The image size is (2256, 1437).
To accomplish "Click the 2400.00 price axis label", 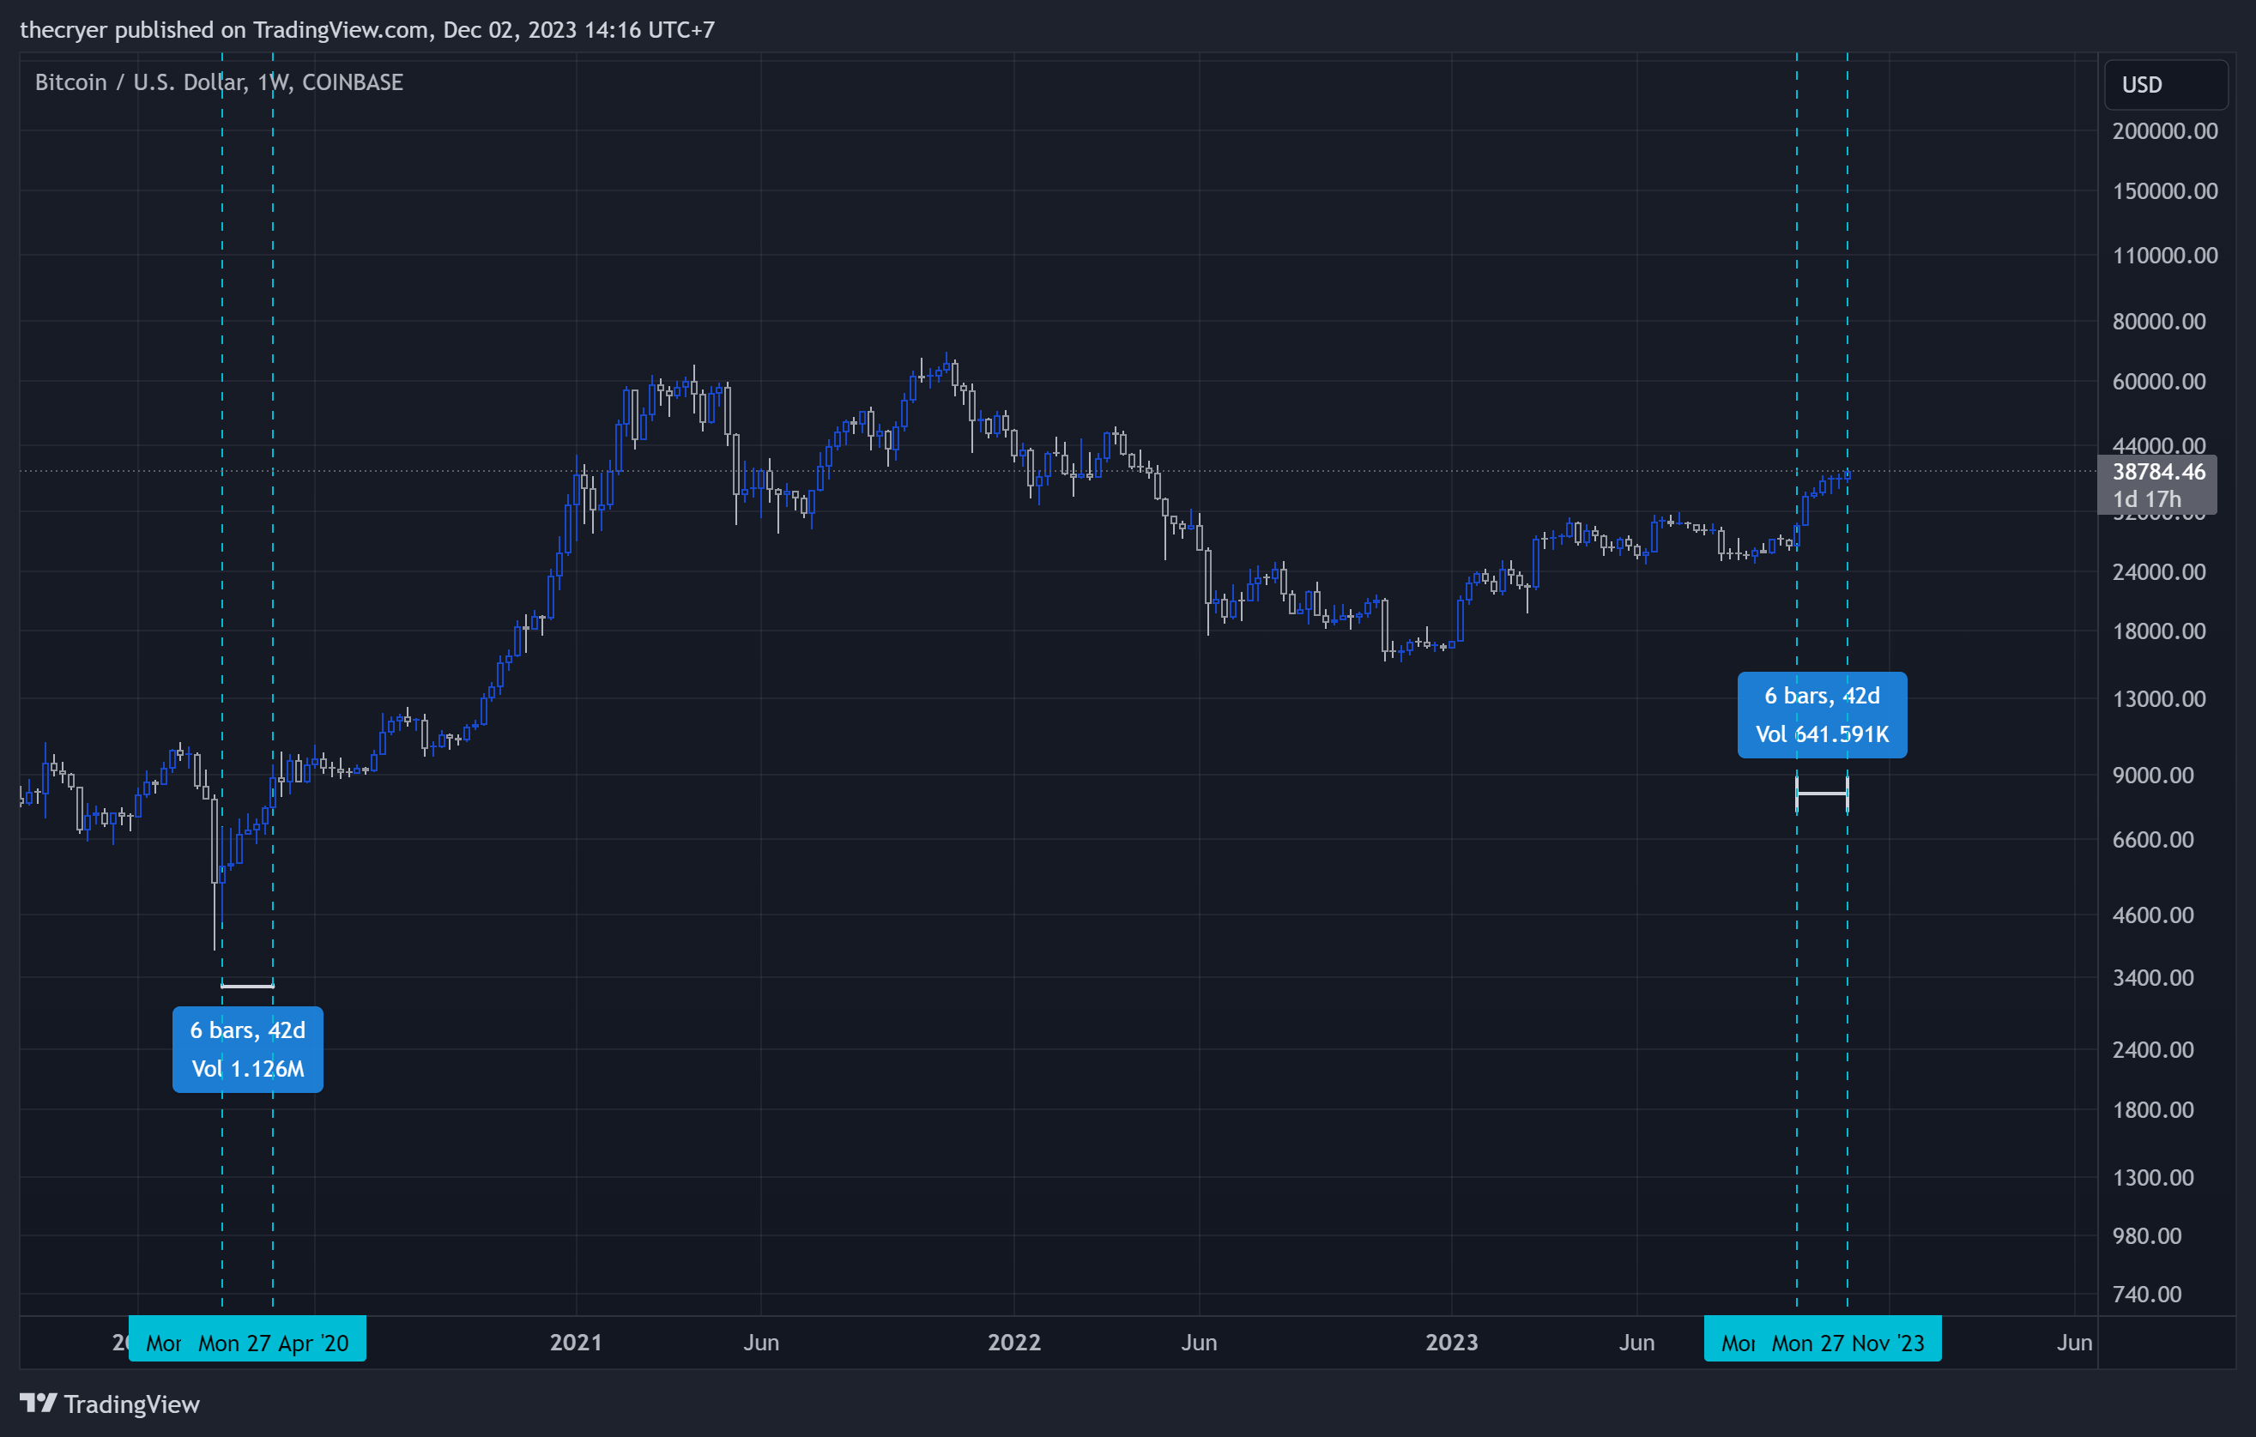I will [x=2153, y=1050].
